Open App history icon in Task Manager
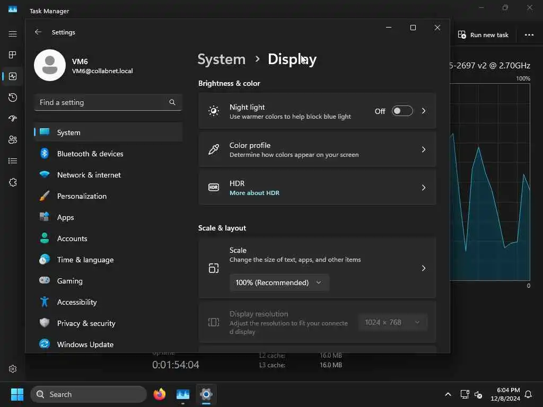Image resolution: width=543 pixels, height=407 pixels. click(13, 98)
